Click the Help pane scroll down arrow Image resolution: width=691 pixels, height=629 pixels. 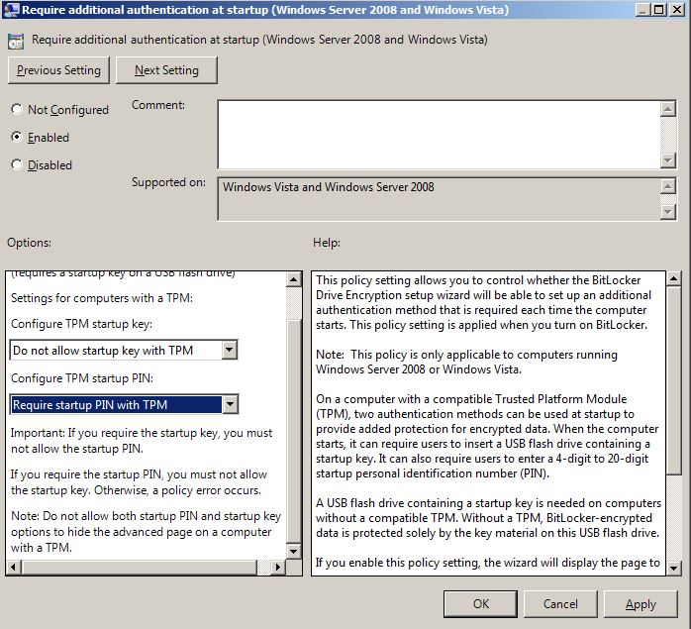coord(673,568)
